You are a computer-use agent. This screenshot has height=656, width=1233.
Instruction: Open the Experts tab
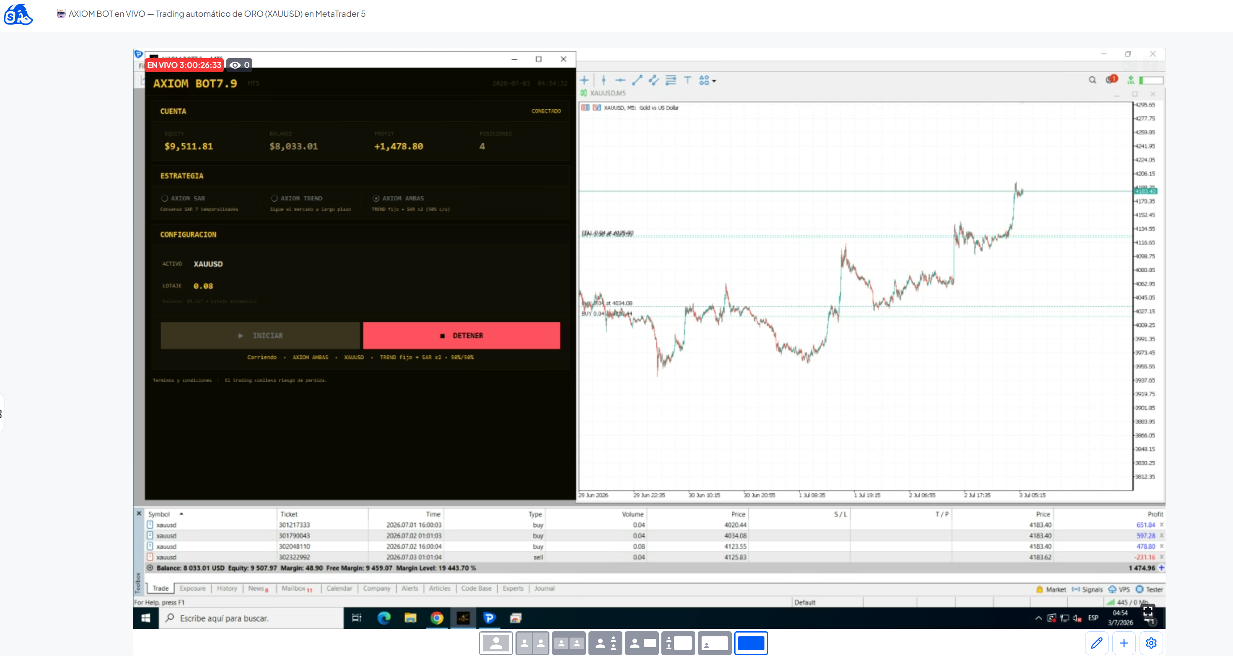click(x=513, y=589)
